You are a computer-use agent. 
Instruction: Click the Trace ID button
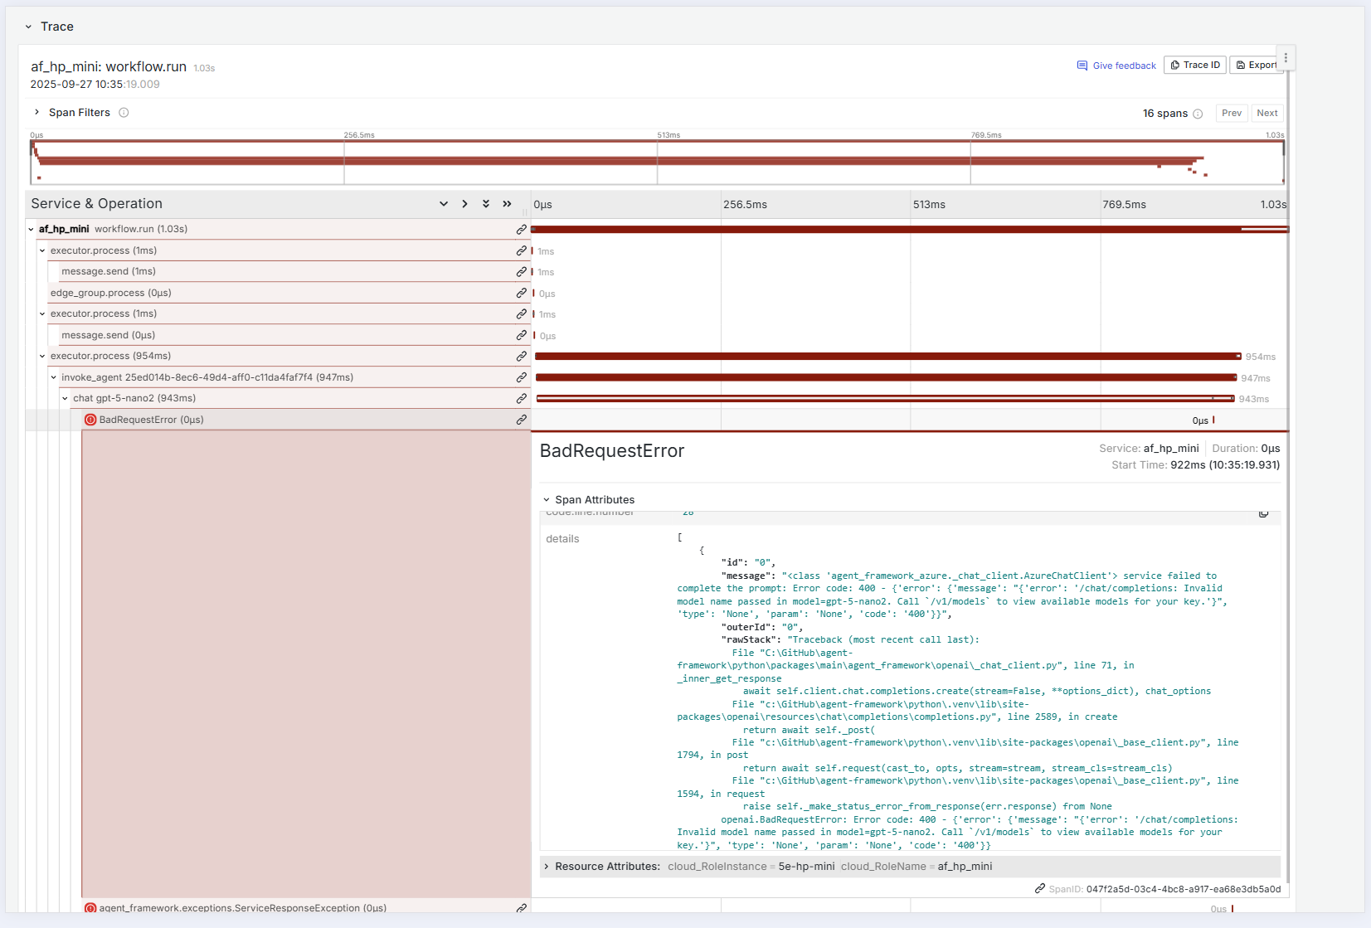click(x=1195, y=65)
